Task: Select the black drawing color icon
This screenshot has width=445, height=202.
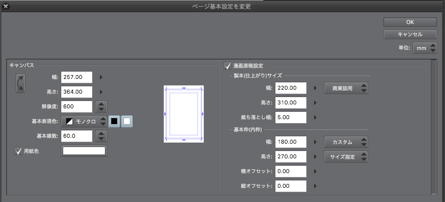Action: pyautogui.click(x=114, y=121)
